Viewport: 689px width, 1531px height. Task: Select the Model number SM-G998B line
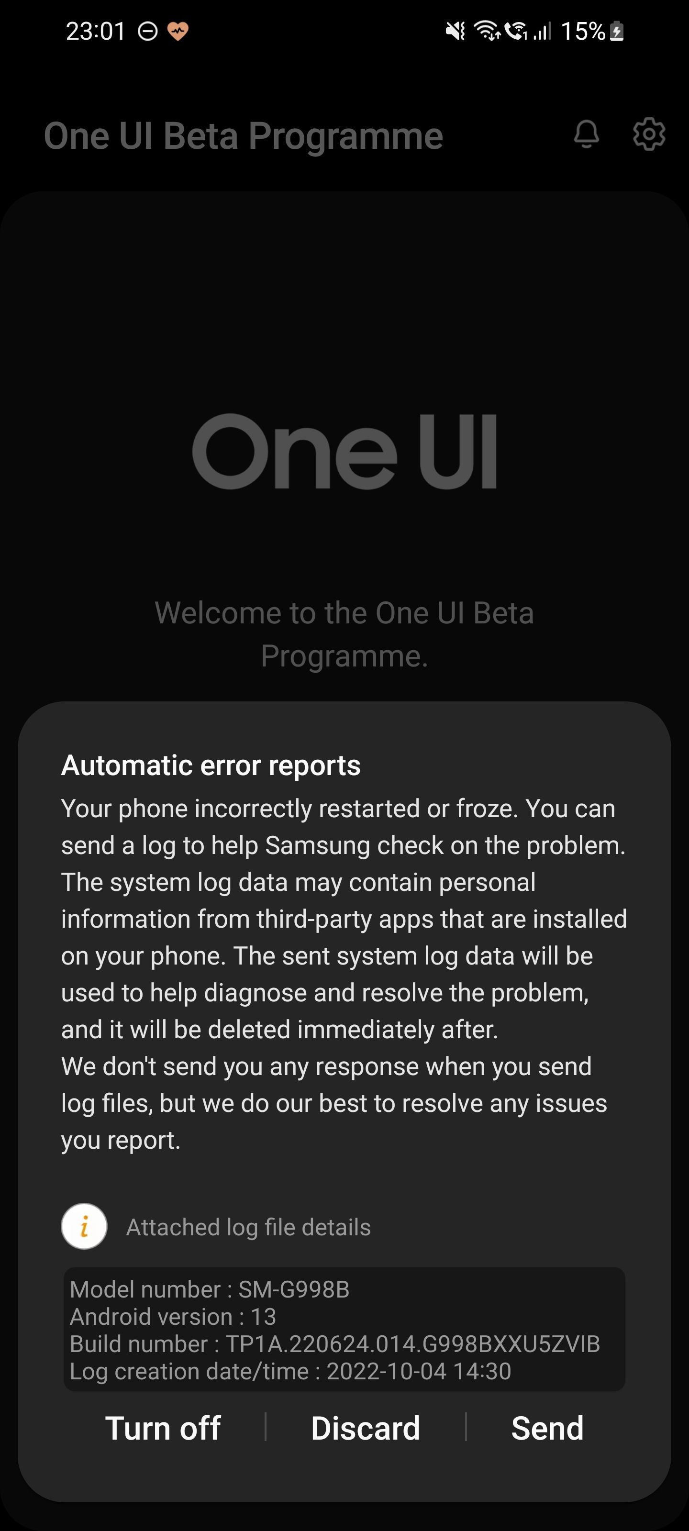pyautogui.click(x=210, y=1289)
